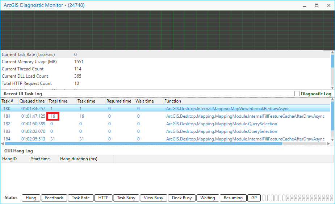Sort by Task time column header
Screen dimensions: 335x204
pyautogui.click(x=91, y=101)
